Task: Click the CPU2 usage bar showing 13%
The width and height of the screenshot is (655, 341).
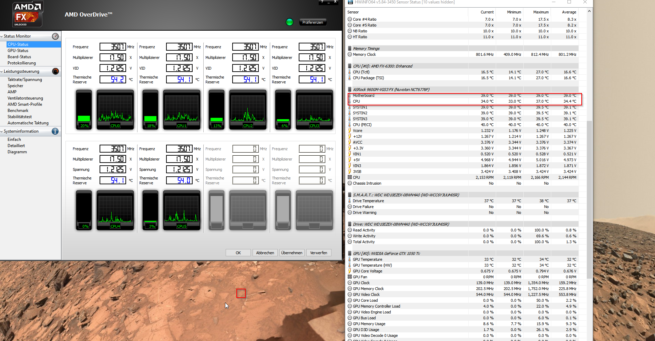Action: pyautogui.click(x=217, y=110)
